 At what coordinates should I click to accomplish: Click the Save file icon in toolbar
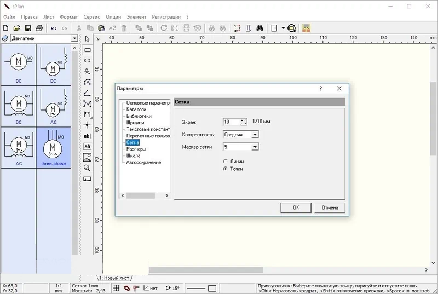click(x=27, y=27)
